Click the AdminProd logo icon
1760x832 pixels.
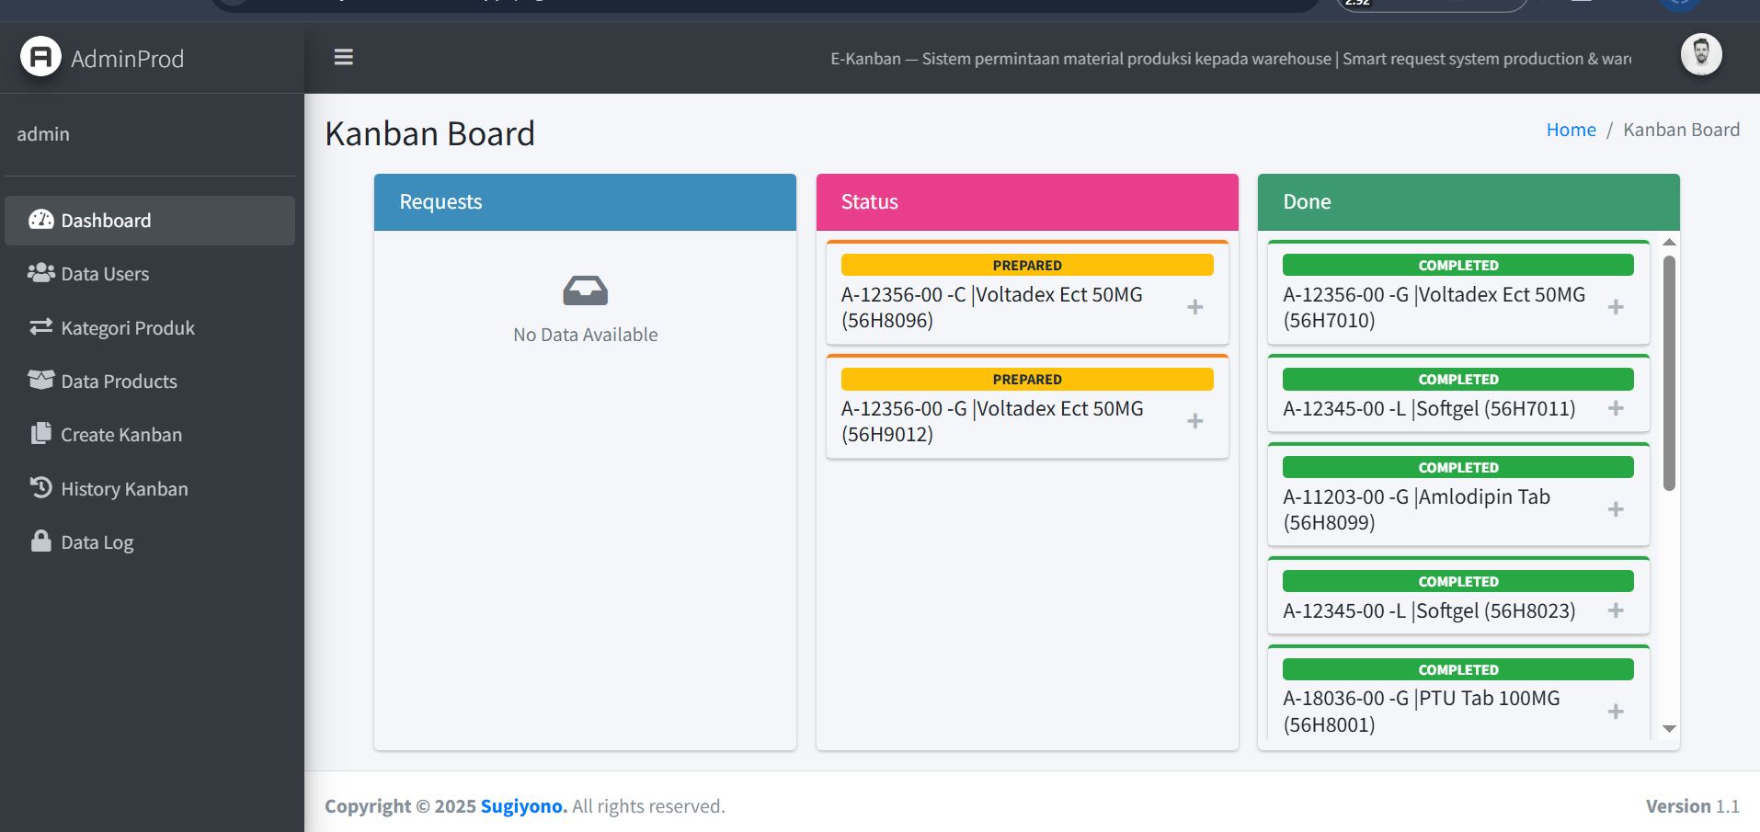[x=40, y=57]
